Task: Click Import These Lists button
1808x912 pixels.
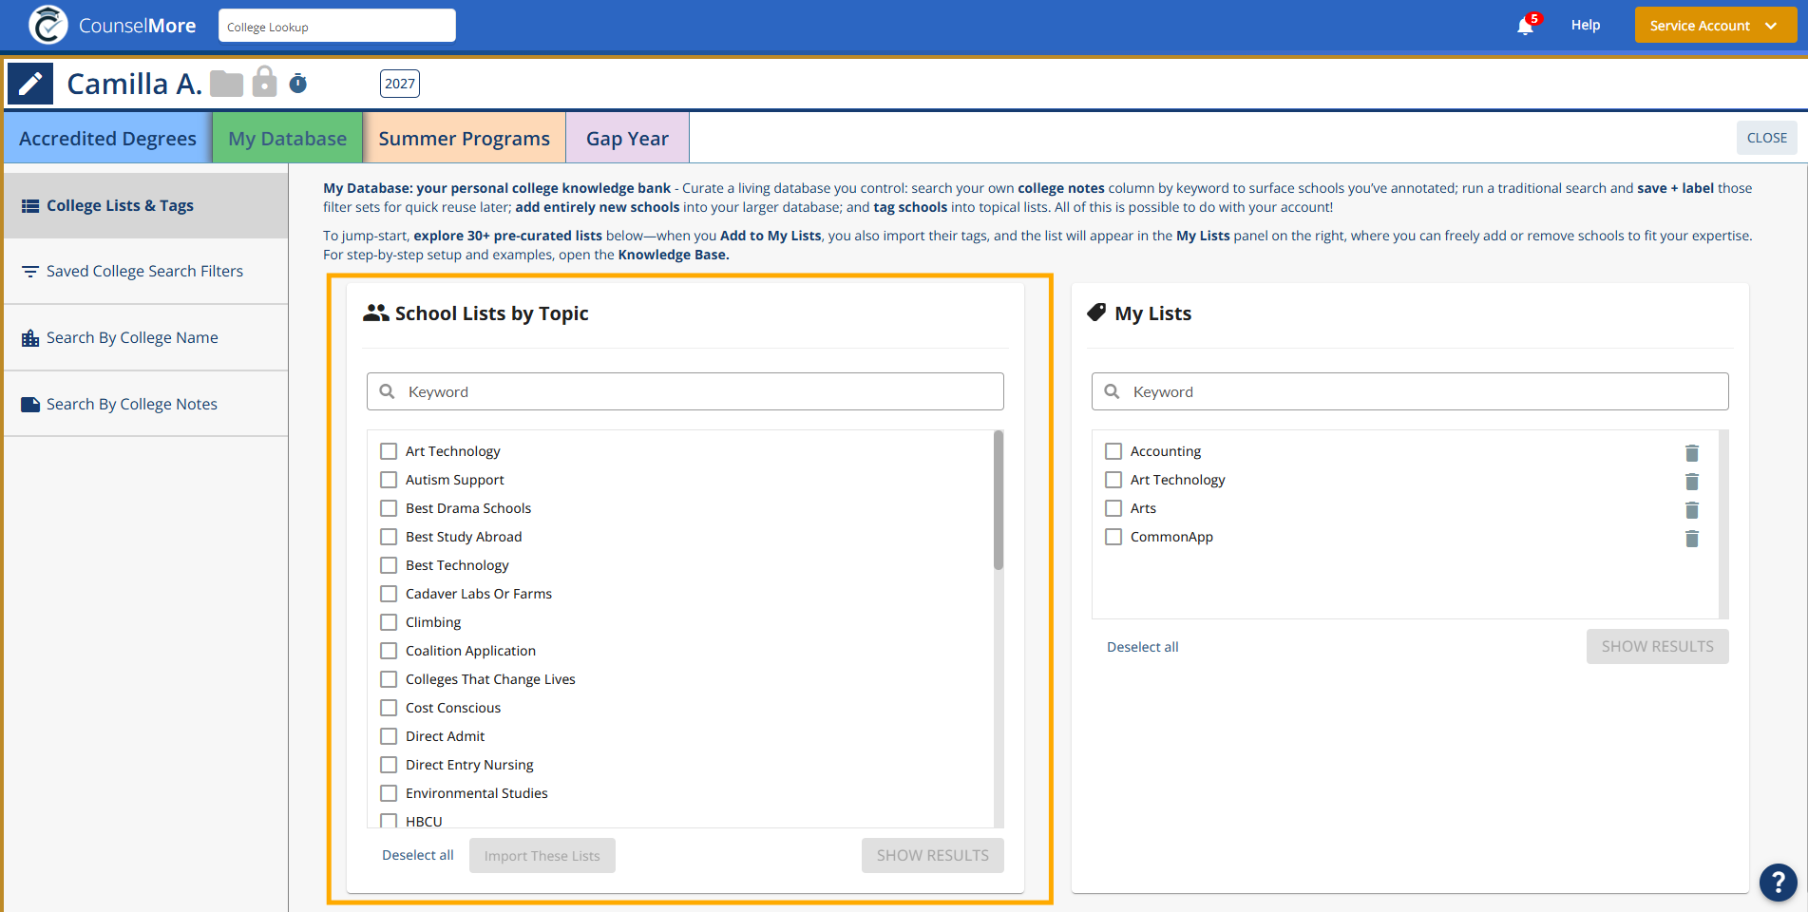Action: pos(542,856)
